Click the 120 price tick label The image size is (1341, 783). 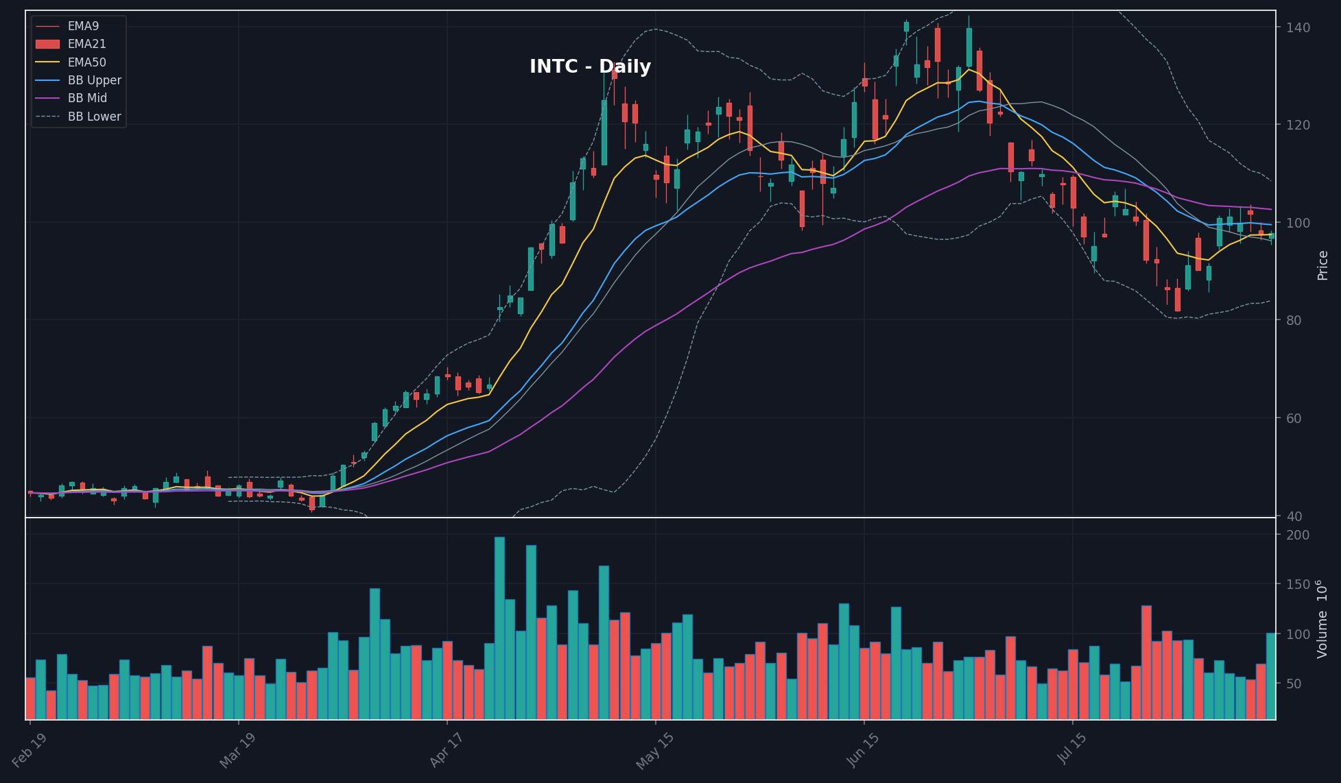point(1298,125)
